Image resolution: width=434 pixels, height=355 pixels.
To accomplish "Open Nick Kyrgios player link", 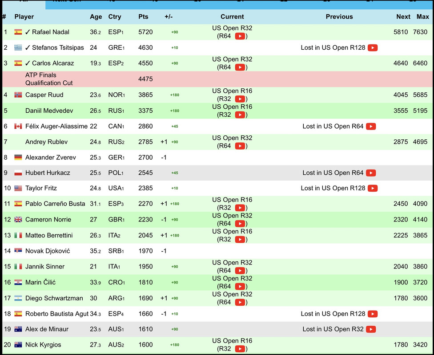I will click(x=43, y=345).
